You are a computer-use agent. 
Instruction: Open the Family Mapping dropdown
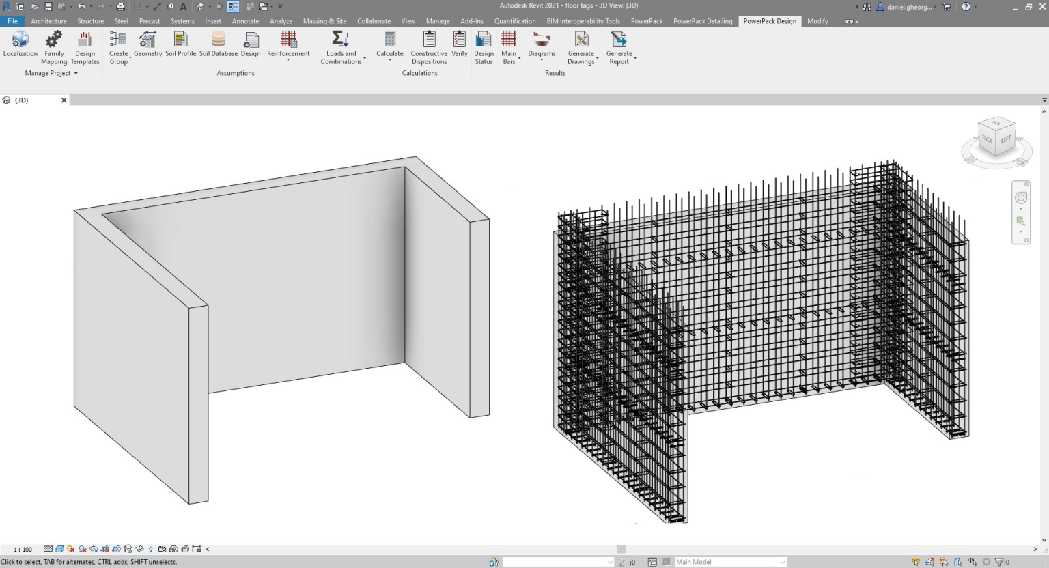click(x=53, y=48)
